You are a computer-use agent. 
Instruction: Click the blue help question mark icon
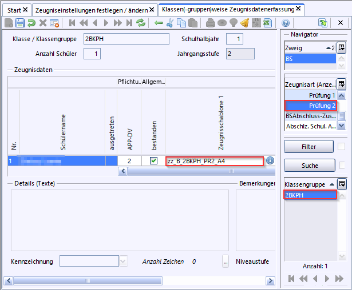[x=286, y=23]
